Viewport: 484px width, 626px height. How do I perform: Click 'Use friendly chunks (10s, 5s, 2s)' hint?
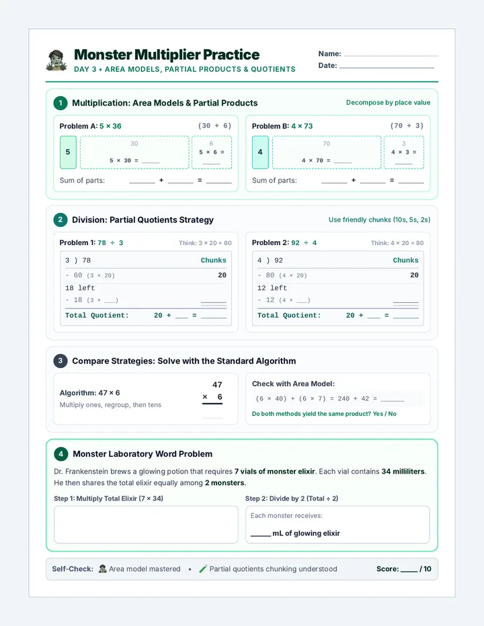(x=379, y=220)
